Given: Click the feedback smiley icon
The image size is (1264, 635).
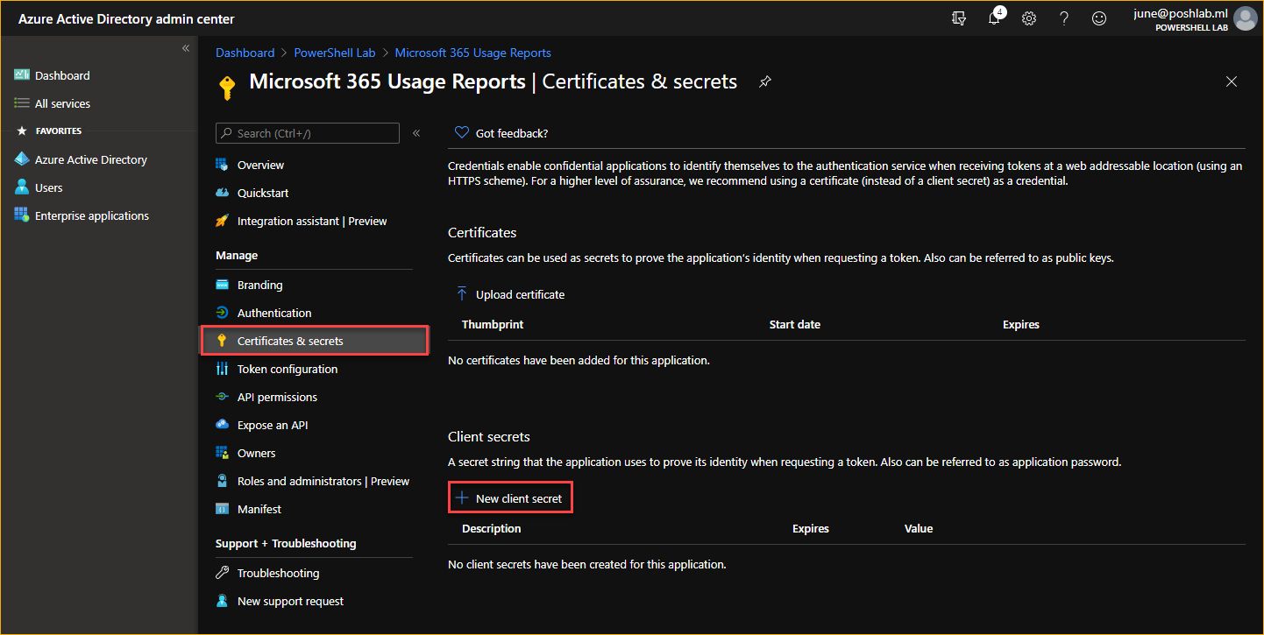Looking at the screenshot, I should [1099, 18].
